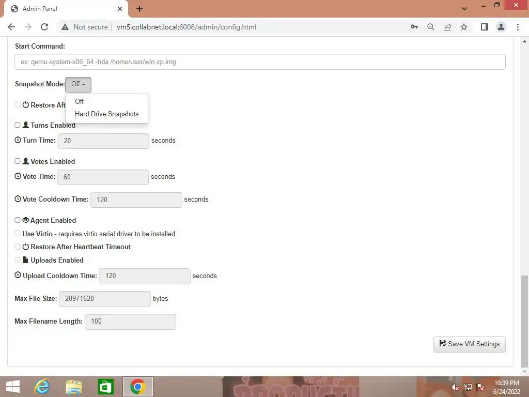
Task: Enable the Votes Enabled checkbox
Action: coord(18,161)
